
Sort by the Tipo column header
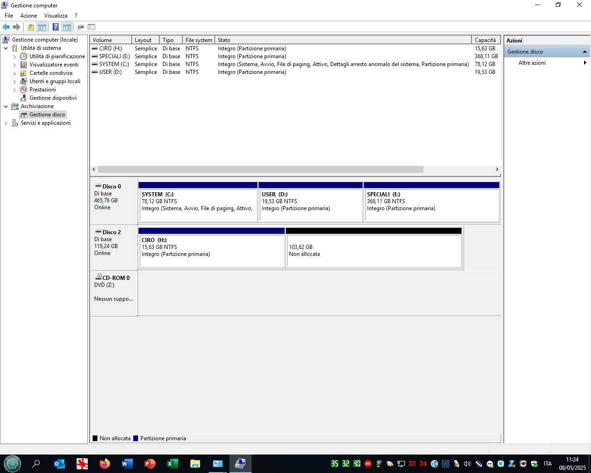(x=171, y=40)
